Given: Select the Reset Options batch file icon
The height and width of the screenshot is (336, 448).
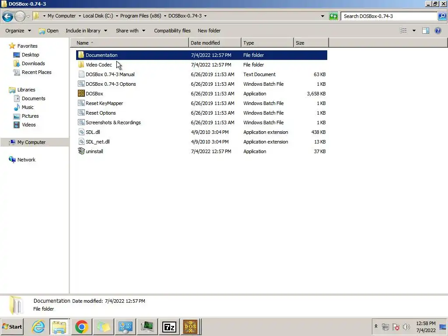Looking at the screenshot, I should [x=81, y=112].
